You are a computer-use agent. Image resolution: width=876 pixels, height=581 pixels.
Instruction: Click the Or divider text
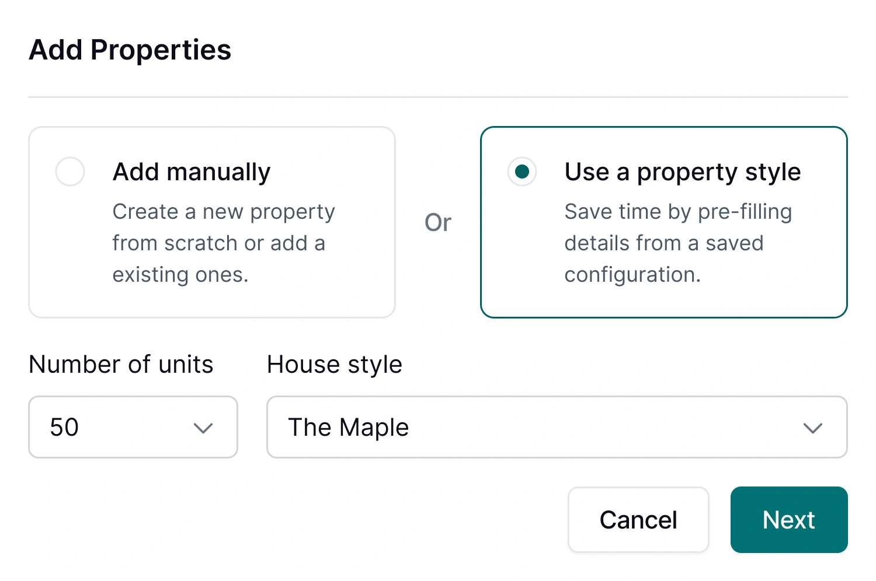tap(437, 222)
